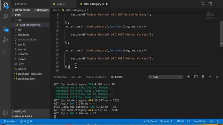
Task: Click line number 15 in the gutter
Action: coord(57,51)
